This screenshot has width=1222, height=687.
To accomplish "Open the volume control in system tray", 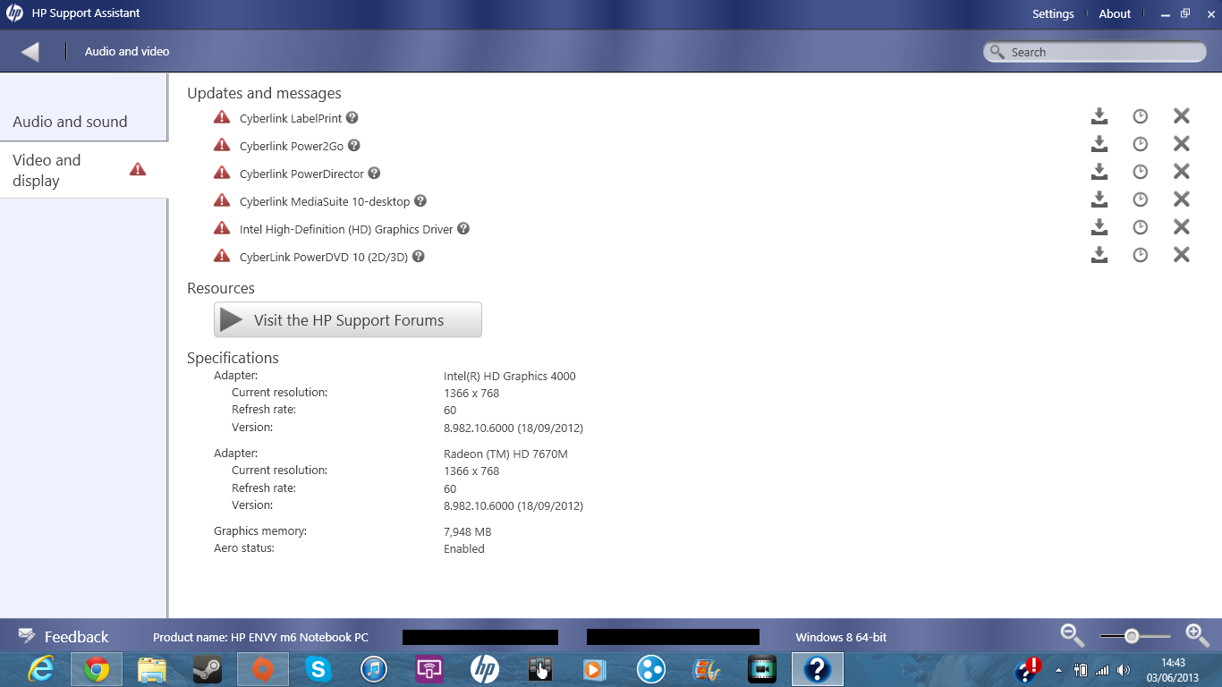I will point(1123,670).
